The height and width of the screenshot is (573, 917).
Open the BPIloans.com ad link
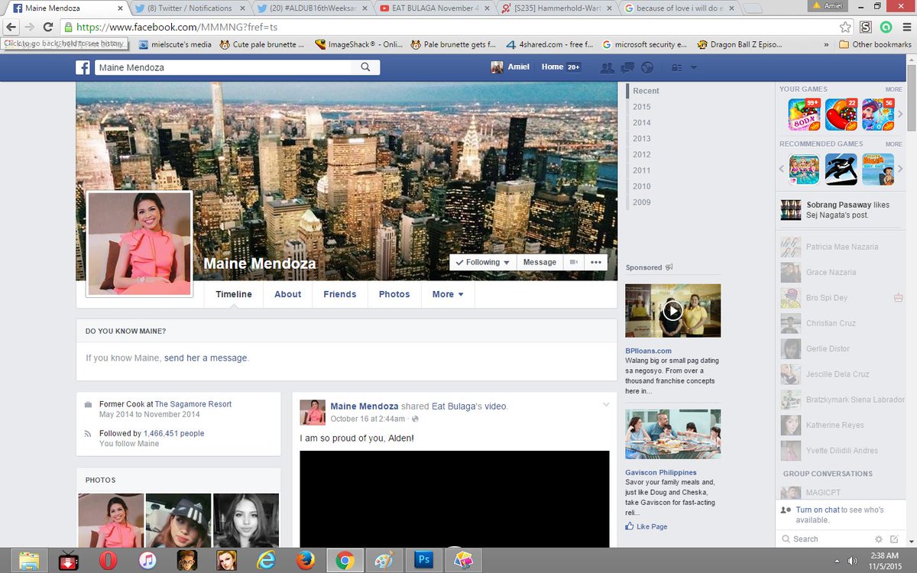tap(648, 351)
